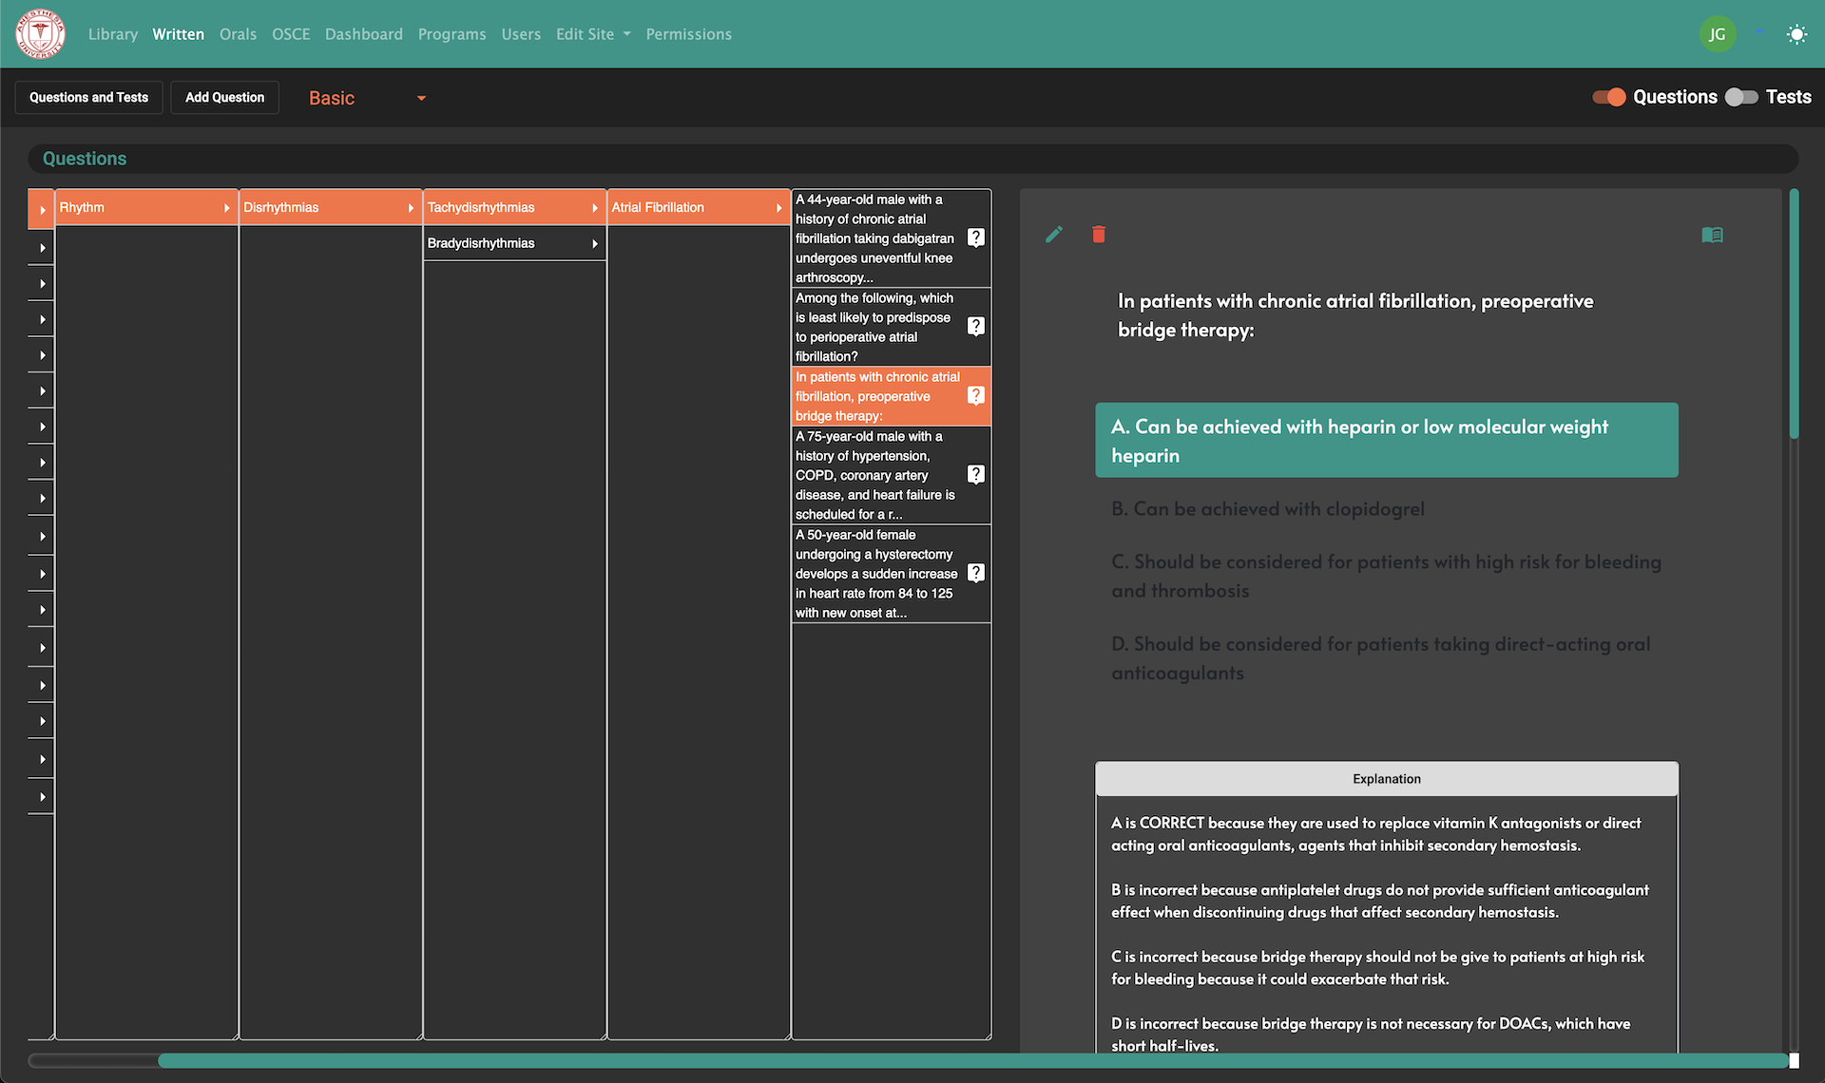
Task: Open the book reference icon
Action: pyautogui.click(x=1712, y=235)
